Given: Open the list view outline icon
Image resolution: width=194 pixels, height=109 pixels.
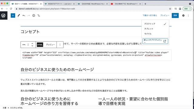Looking at the screenshot, I should click(x=39, y=15).
